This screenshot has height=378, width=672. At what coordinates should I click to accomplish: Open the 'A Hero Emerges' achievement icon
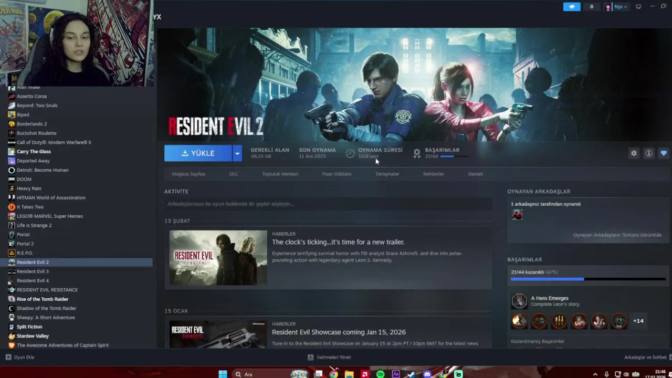pyautogui.click(x=519, y=301)
